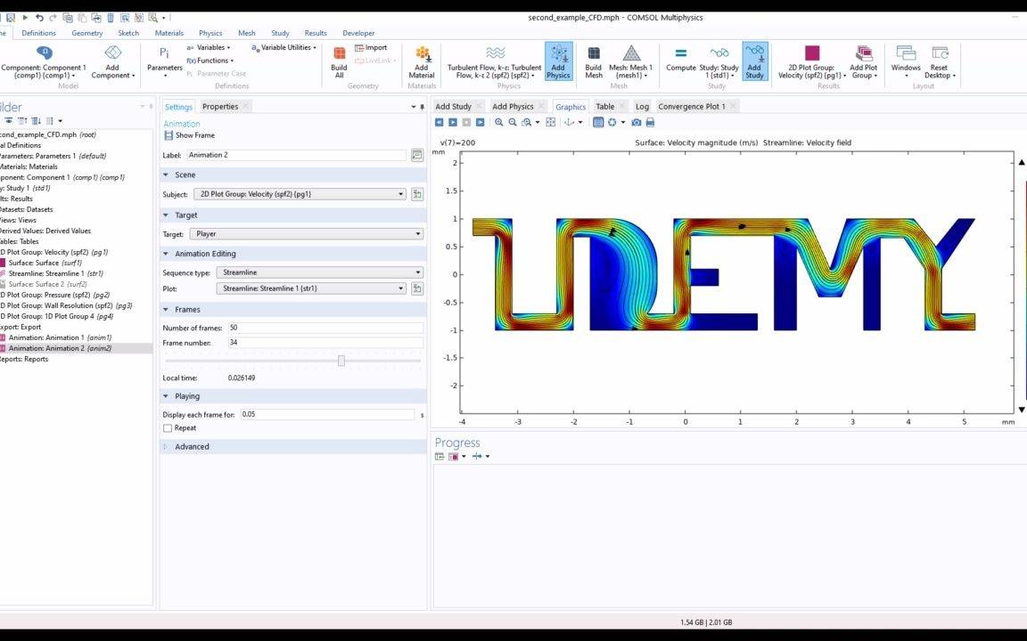
Task: Click the Build All geometry icon
Action: 340,53
